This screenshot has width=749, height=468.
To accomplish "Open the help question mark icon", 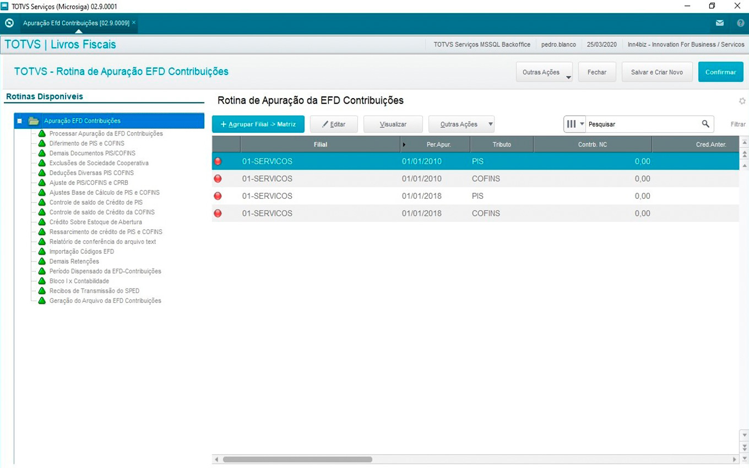I will (740, 23).
